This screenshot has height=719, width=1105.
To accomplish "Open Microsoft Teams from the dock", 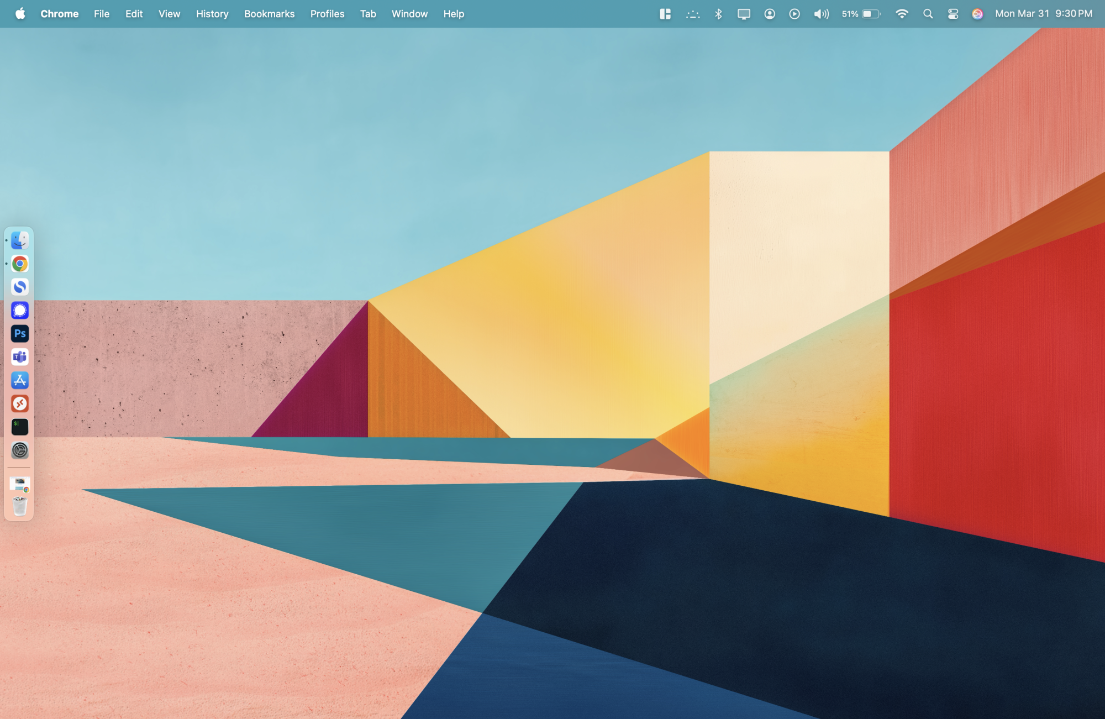I will pyautogui.click(x=20, y=357).
